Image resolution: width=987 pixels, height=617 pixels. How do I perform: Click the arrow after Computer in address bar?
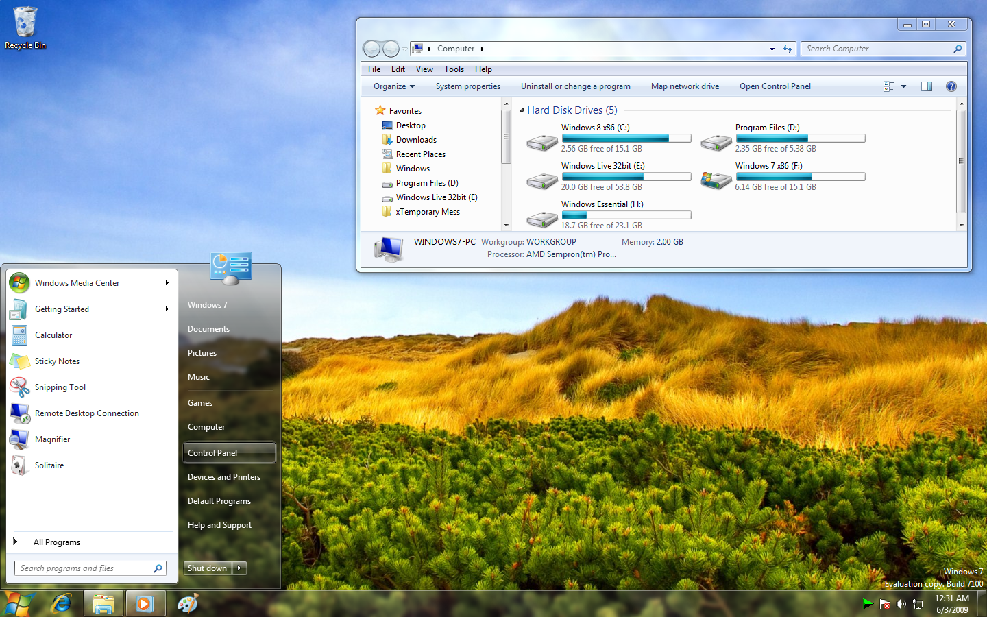tap(483, 49)
